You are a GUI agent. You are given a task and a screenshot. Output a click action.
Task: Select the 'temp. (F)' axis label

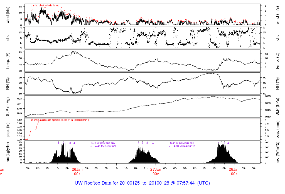click(8, 61)
